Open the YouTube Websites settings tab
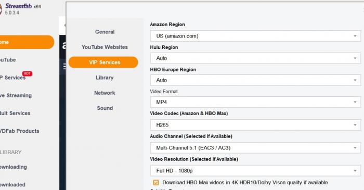 [x=105, y=47]
